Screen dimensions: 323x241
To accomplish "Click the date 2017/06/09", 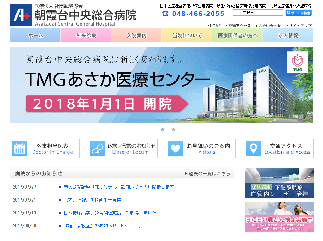I will tap(25, 226).
